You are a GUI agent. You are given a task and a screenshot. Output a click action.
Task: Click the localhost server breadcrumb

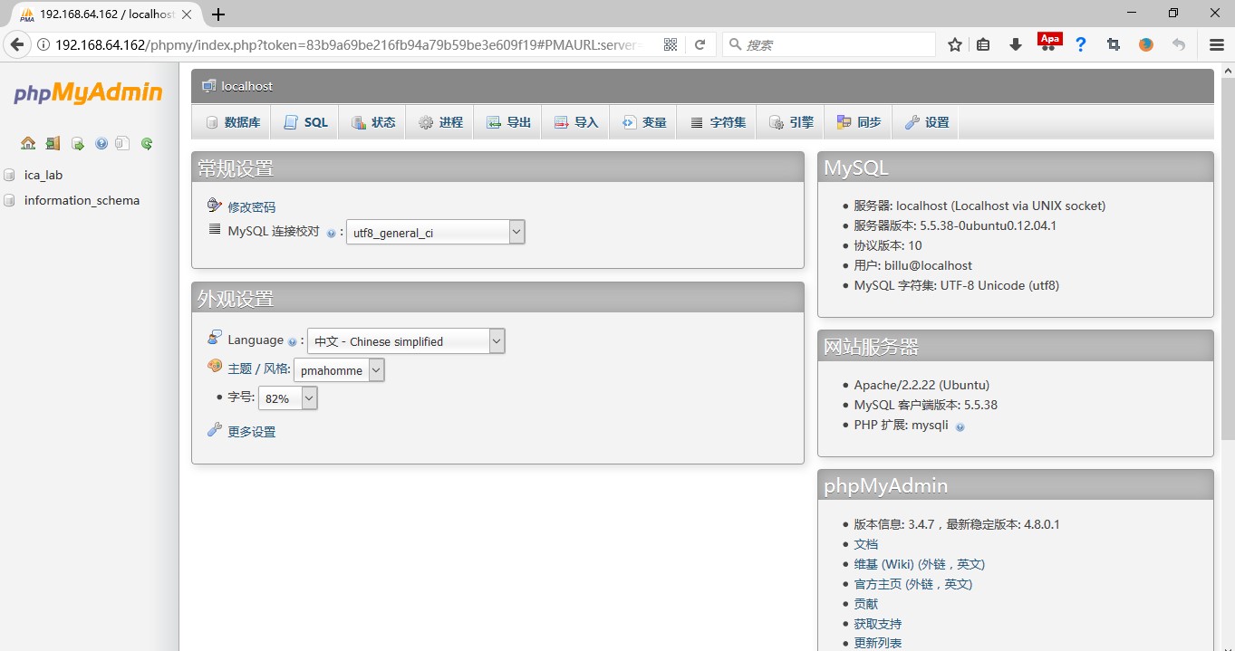pyautogui.click(x=246, y=86)
